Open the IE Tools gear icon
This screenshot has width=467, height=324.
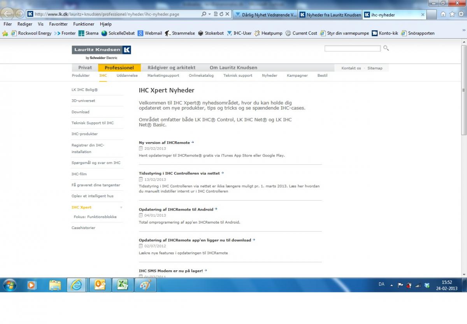pos(461,14)
